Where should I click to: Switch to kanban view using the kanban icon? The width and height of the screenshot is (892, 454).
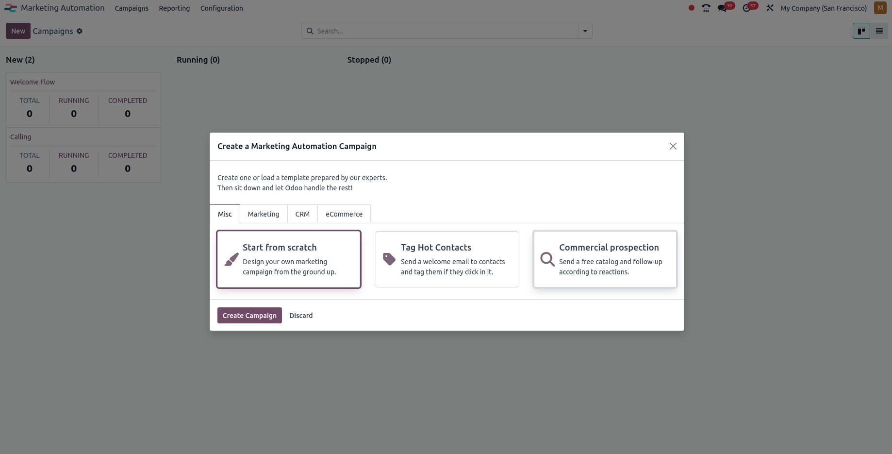coord(861,31)
